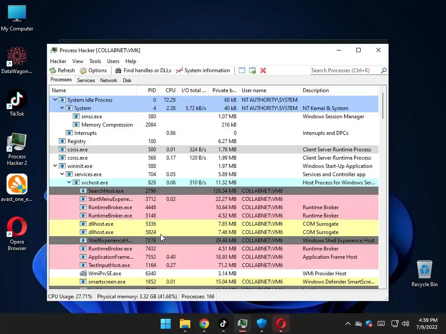Image resolution: width=446 pixels, height=334 pixels.
Task: Open System information toolbar button
Action: point(203,70)
